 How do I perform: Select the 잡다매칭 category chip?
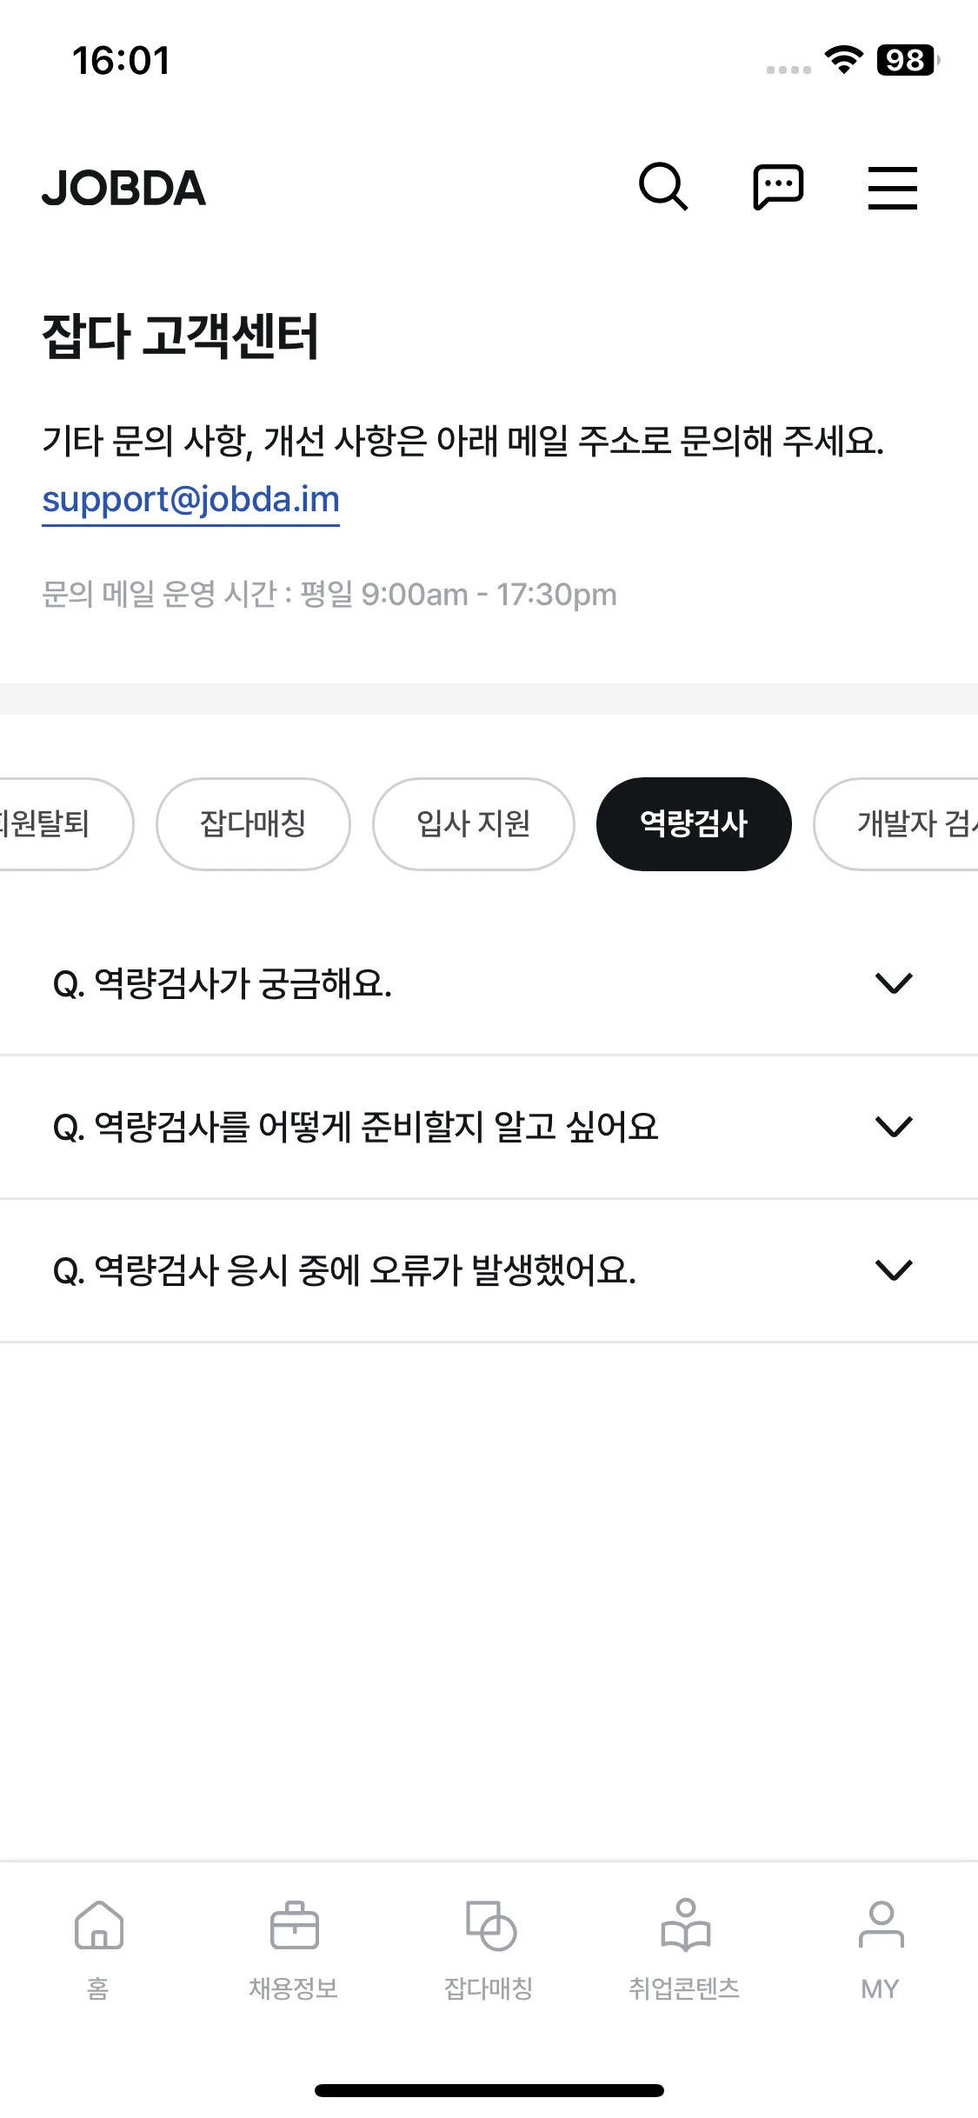[253, 823]
